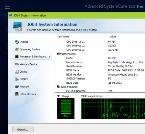
Task: Click the Drives disk icon
Action: coord(17,72)
